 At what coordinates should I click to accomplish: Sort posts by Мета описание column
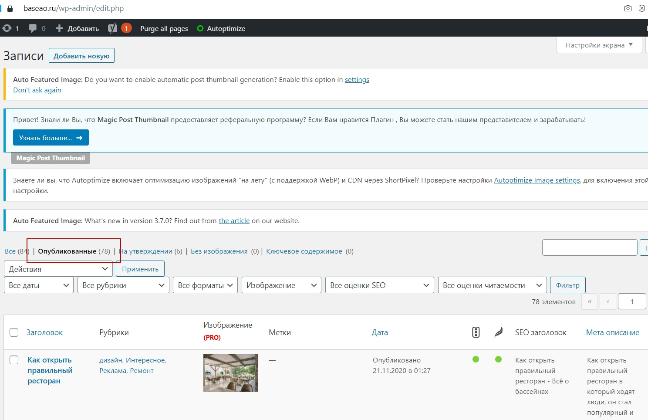click(613, 332)
